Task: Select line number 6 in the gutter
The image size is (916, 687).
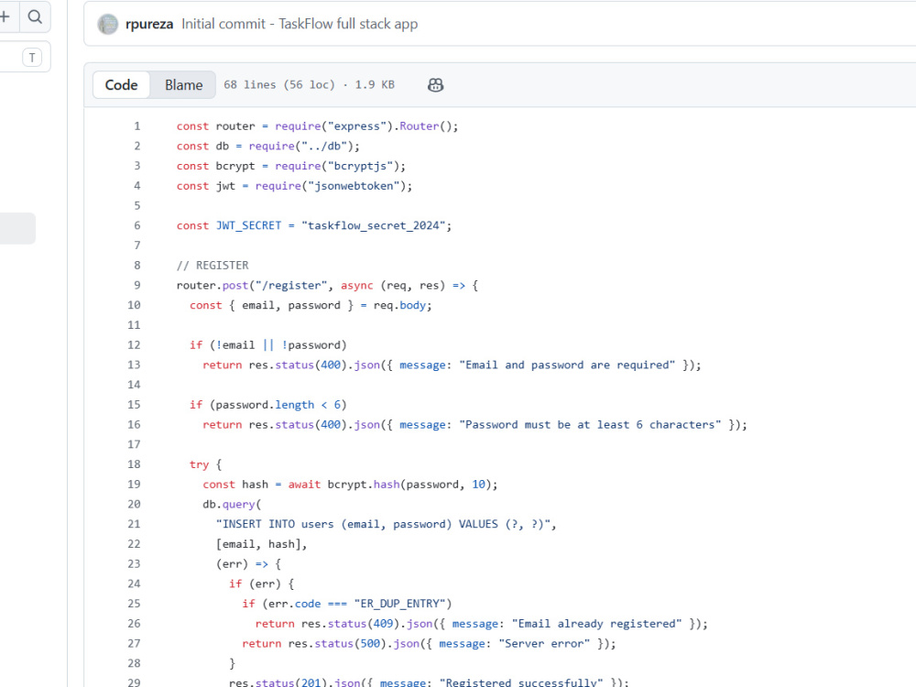Action: 137,225
